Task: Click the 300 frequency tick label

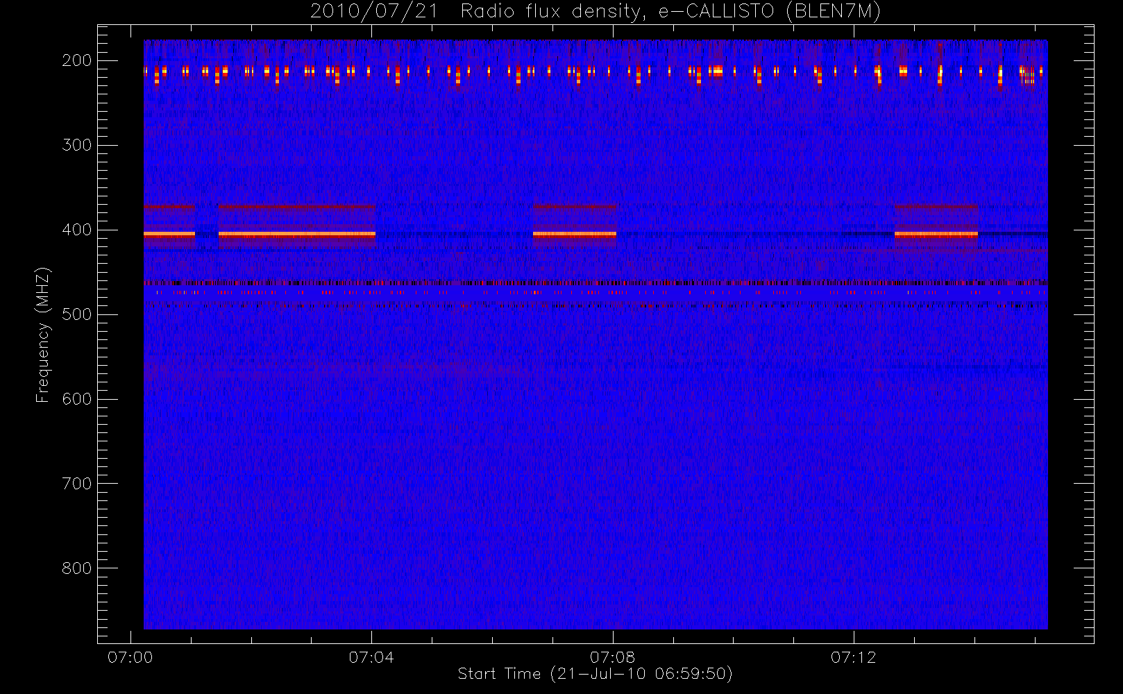Action: coord(77,145)
